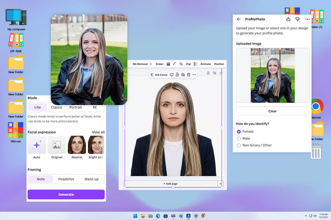Viewport: 331px width, 220px height.
Task: Click Flip in the toolbar
Action: point(188,64)
